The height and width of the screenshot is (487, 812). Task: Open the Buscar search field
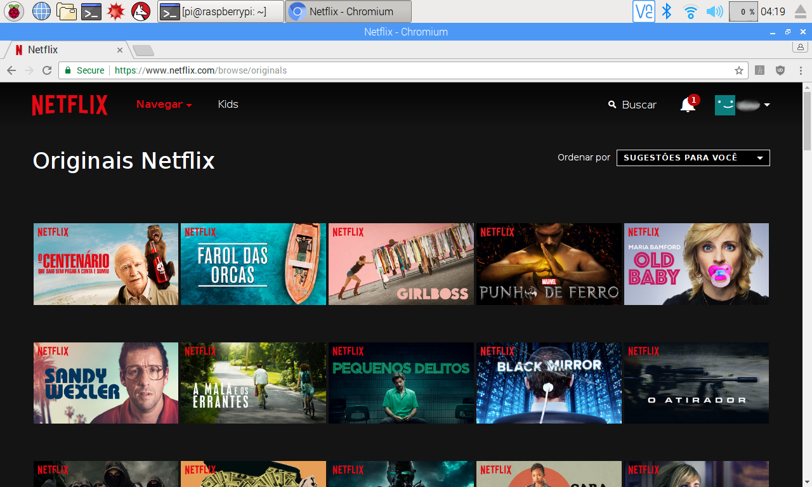pos(632,105)
